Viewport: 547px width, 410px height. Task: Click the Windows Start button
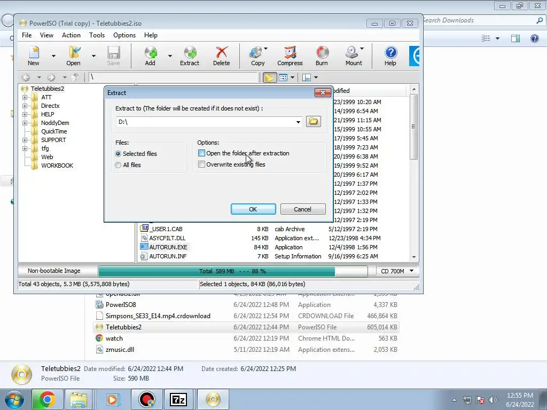click(x=14, y=399)
